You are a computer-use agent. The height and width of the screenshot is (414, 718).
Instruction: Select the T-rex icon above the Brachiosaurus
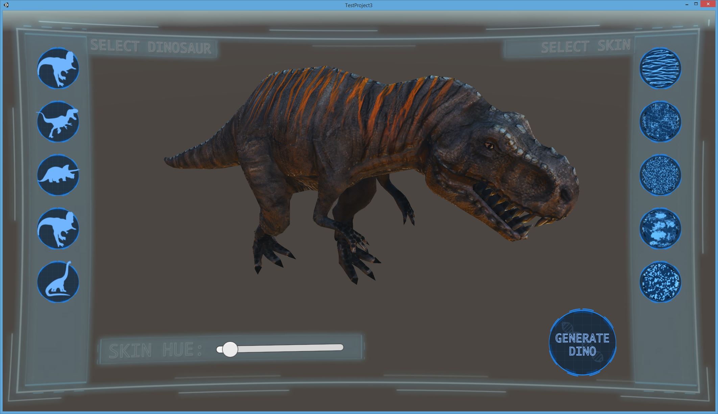coord(58,228)
